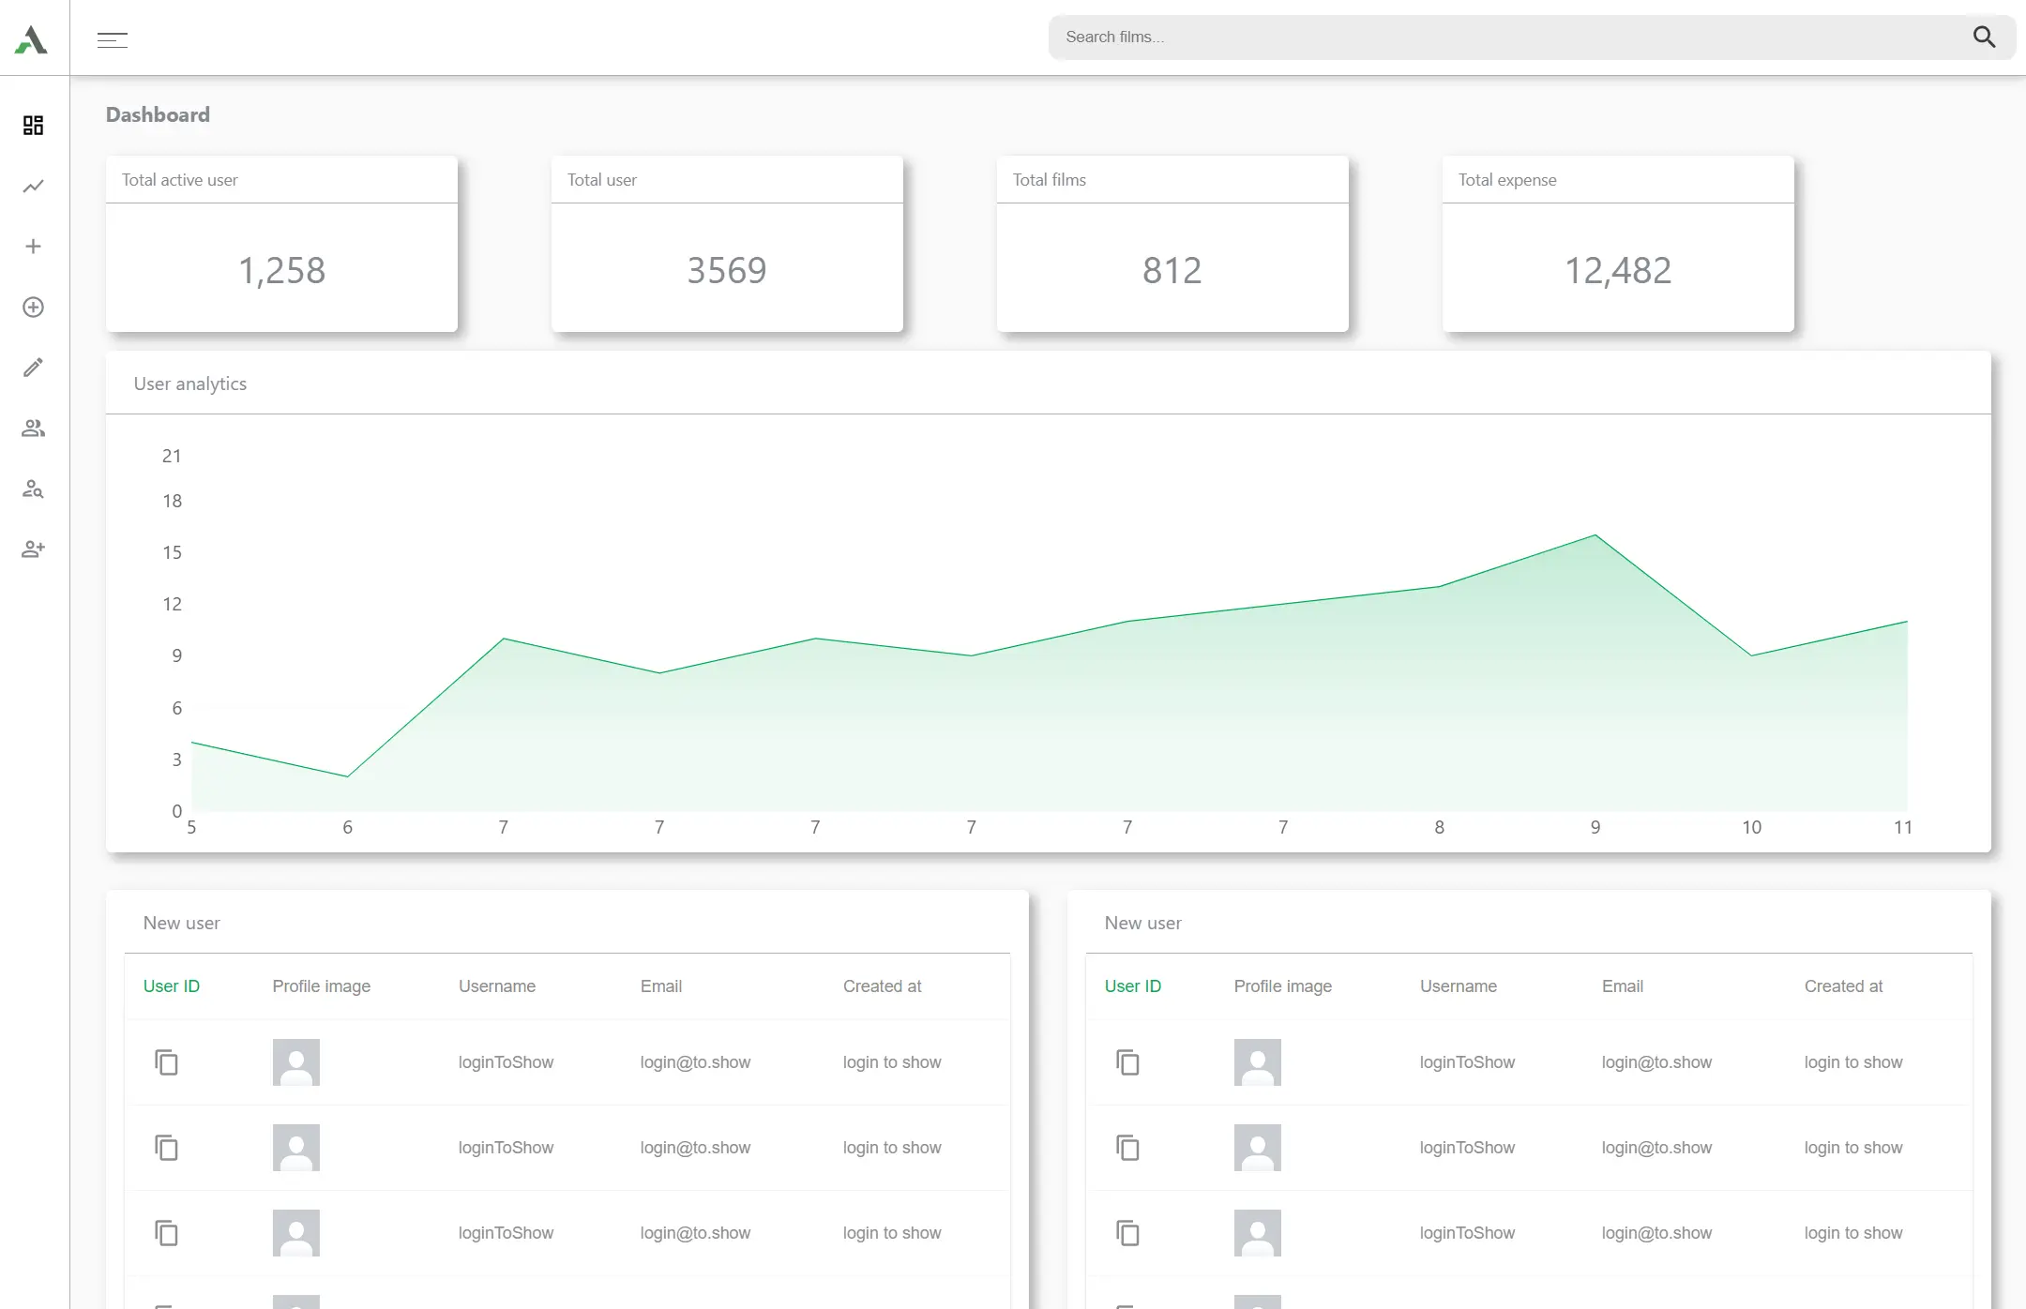Copy the second user ID in right table
The height and width of the screenshot is (1309, 2026).
[x=1127, y=1148]
